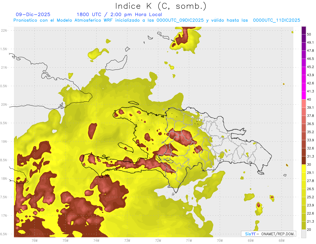The height and width of the screenshot is (244, 316).
Task: Click the colorbar value '27.8'
Action: [310, 181]
